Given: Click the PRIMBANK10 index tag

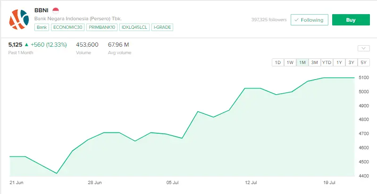Looking at the screenshot, I should pyautogui.click(x=101, y=27).
